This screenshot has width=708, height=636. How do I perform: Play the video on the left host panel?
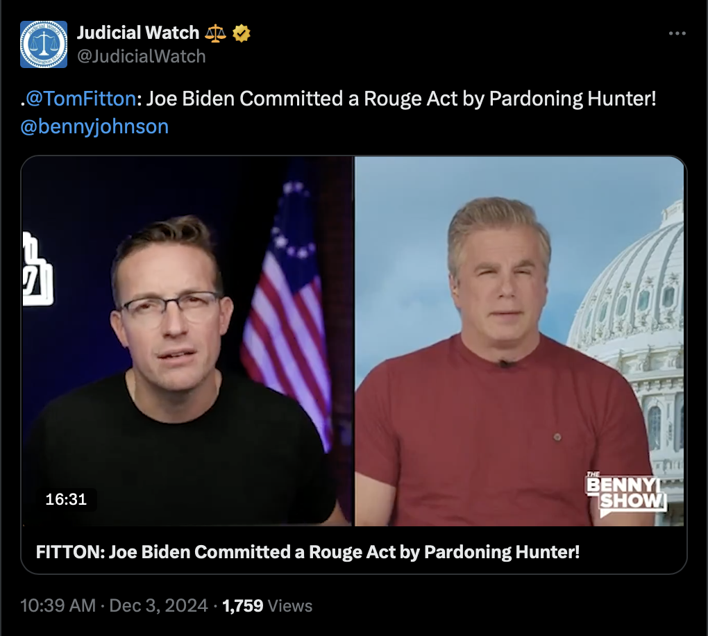(187, 341)
